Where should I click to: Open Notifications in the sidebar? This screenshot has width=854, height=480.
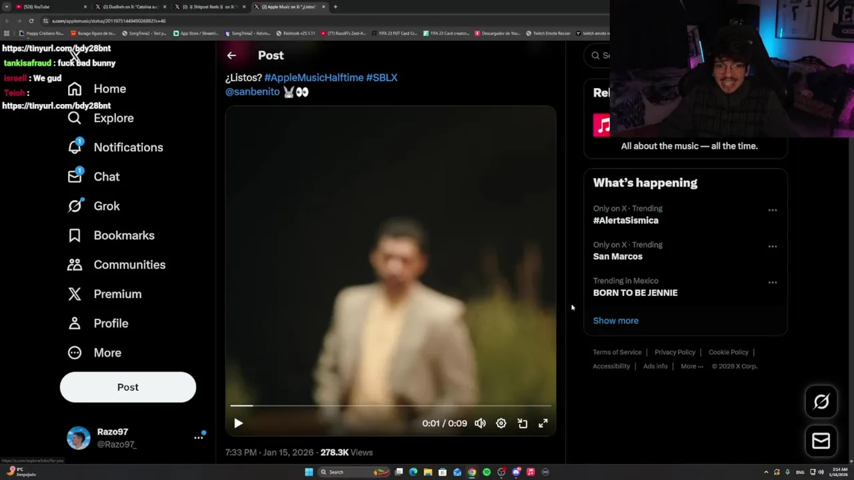[x=115, y=147]
